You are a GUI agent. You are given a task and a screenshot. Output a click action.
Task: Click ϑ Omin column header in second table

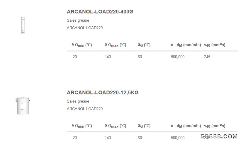pyautogui.click(x=82, y=126)
